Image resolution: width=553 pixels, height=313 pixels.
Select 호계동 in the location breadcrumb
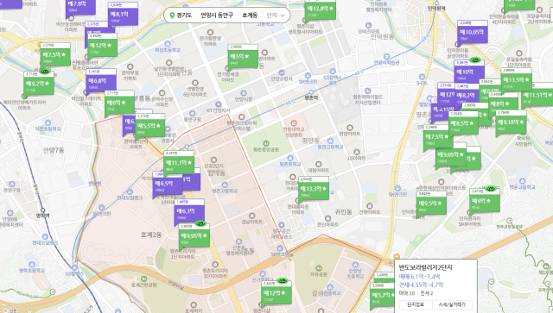pyautogui.click(x=250, y=16)
